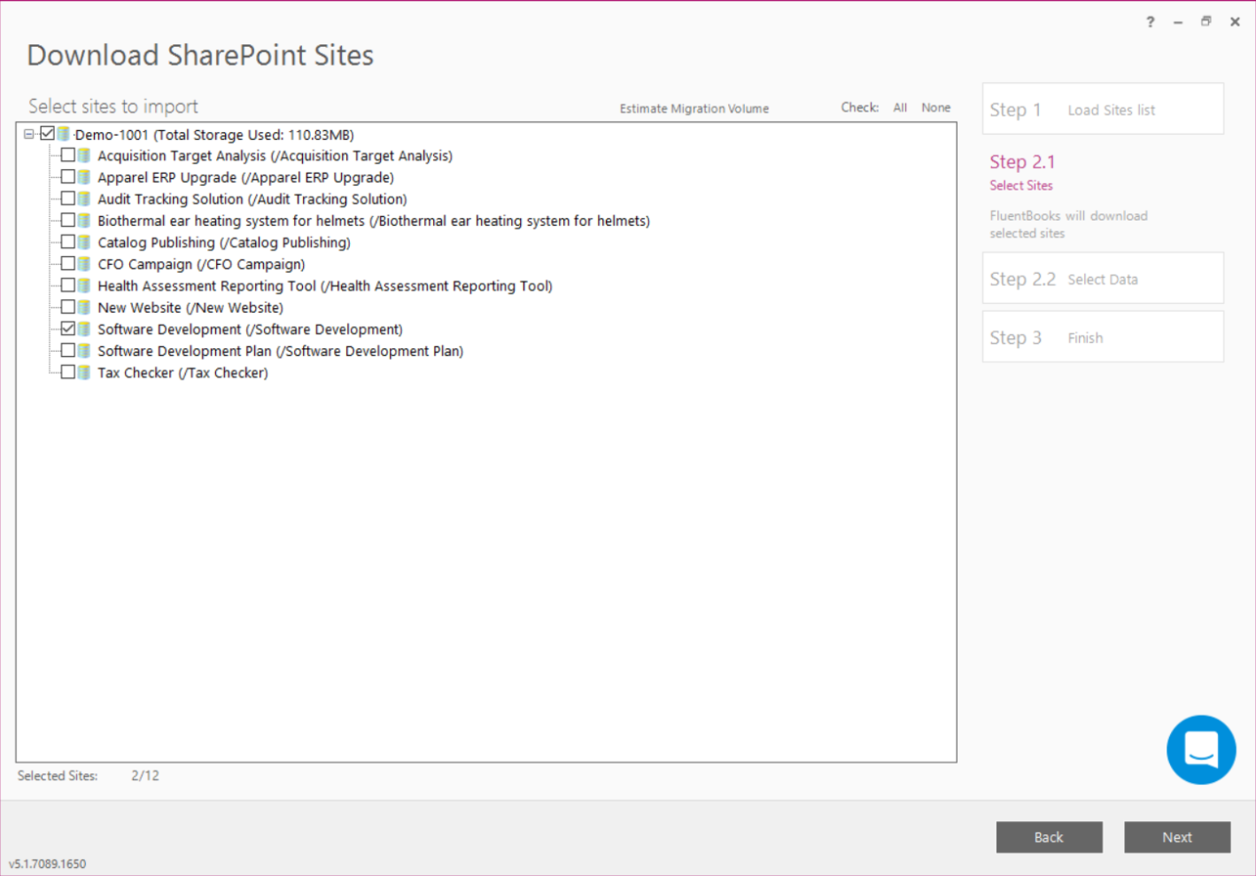Click the Download SharePoint Sites heading
This screenshot has width=1256, height=876.
[200, 55]
